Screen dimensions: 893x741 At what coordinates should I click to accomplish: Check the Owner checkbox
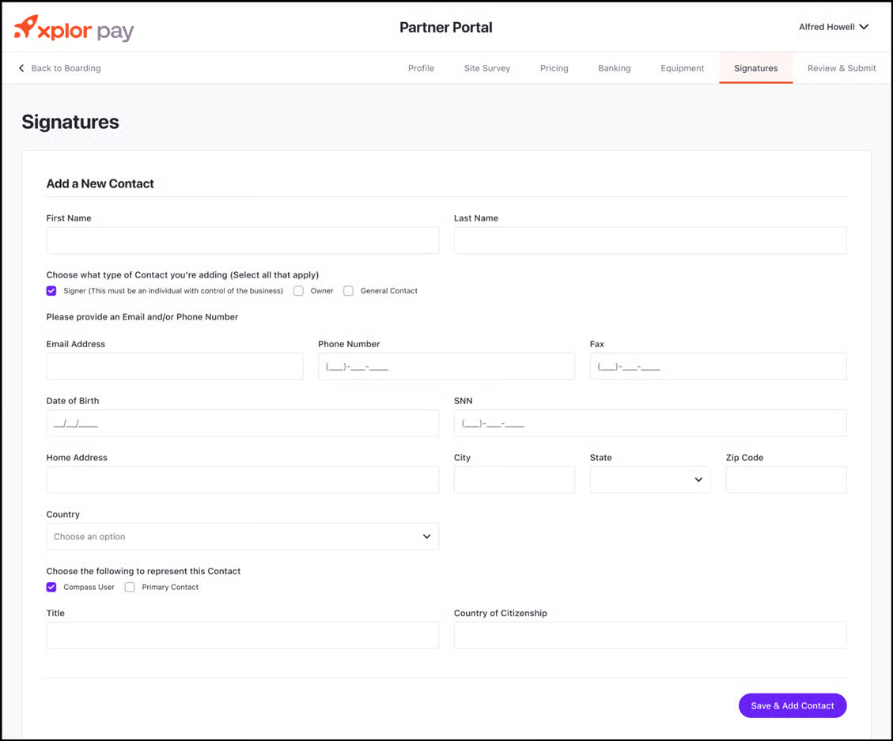click(x=298, y=291)
